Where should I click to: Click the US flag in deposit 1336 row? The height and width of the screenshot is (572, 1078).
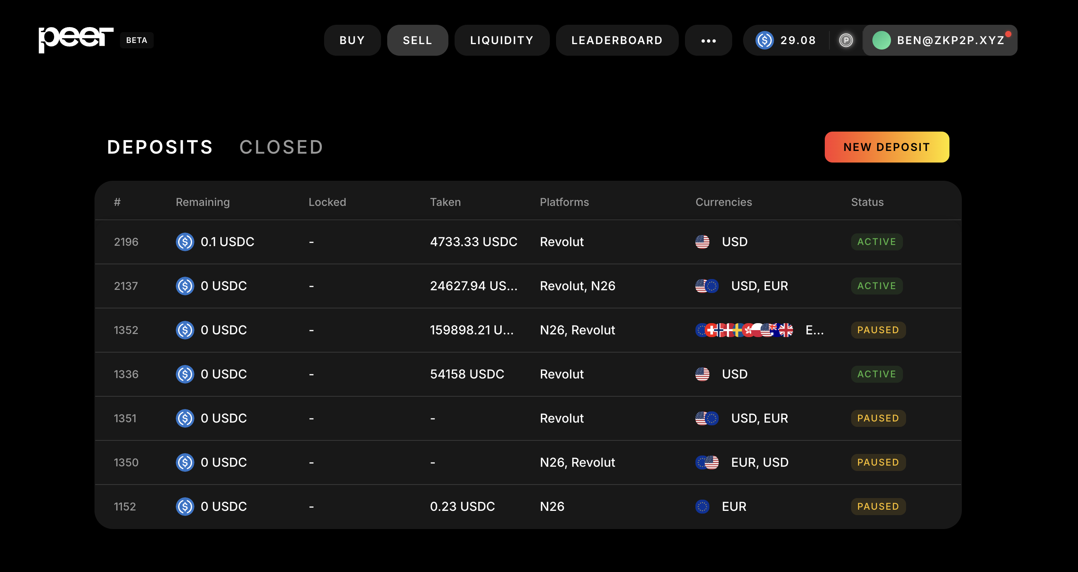pos(702,374)
